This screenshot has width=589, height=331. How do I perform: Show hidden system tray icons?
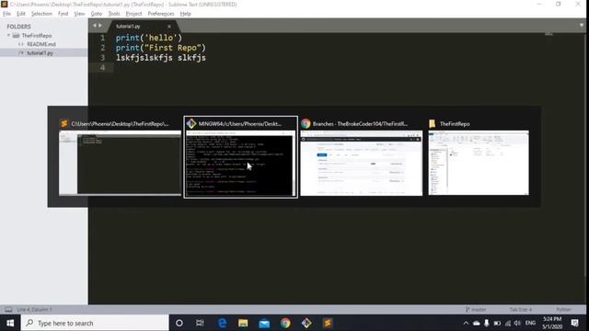pos(466,323)
